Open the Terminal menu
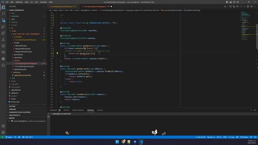 click(x=44, y=2)
